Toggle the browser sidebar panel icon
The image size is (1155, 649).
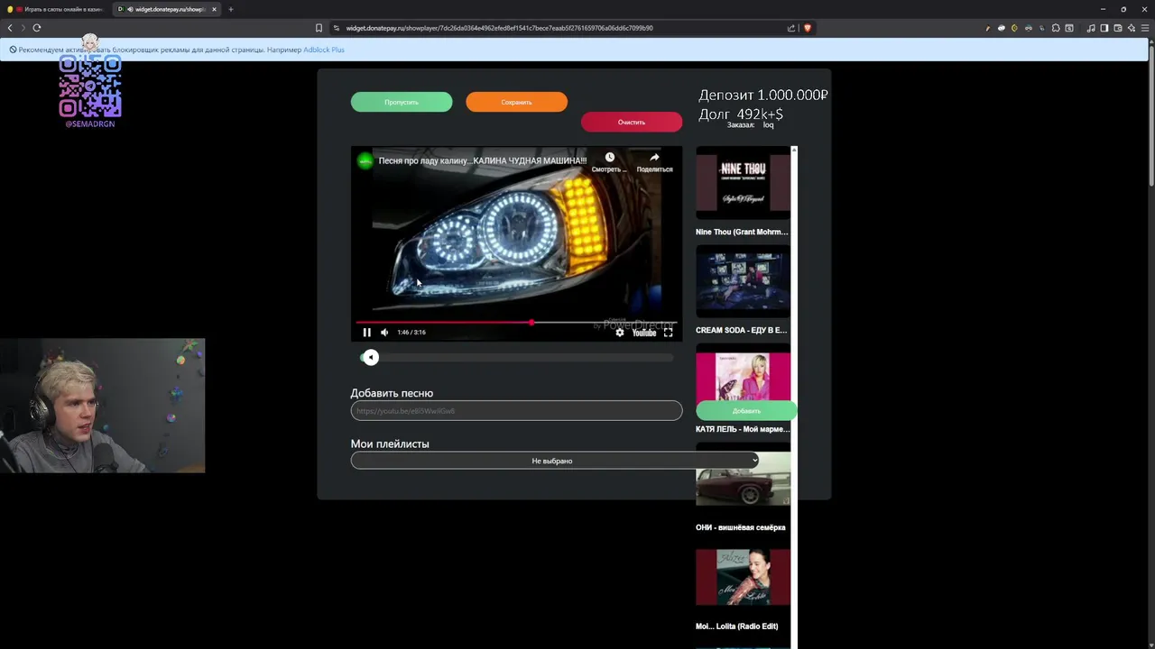click(x=1104, y=28)
